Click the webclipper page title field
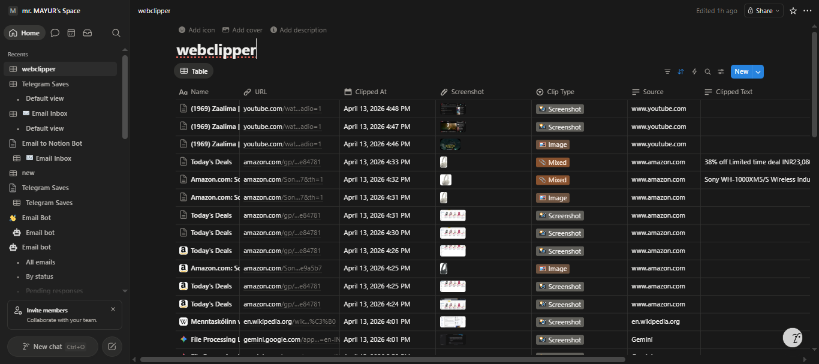Screen dimensions: 819x364 pyautogui.click(x=216, y=50)
